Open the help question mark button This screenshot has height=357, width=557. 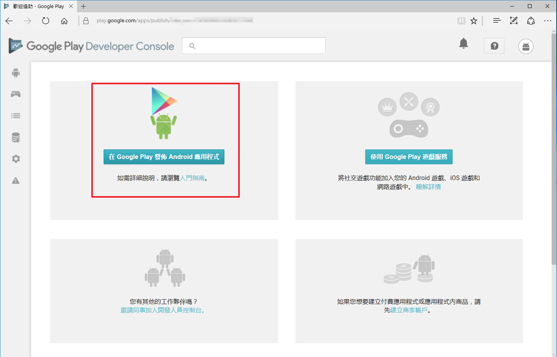(x=494, y=46)
